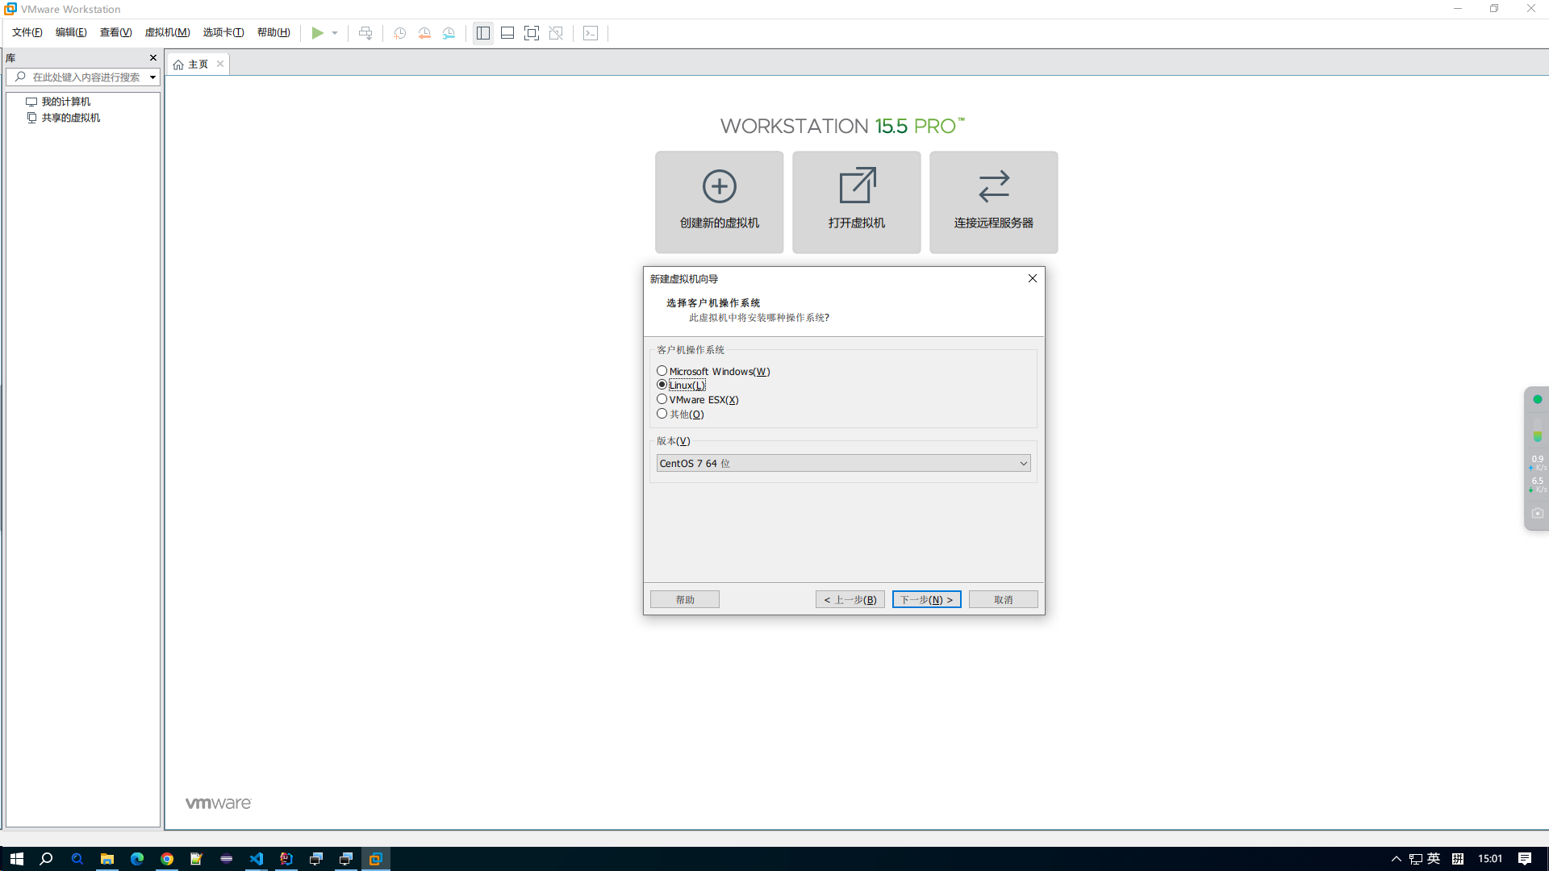
Task: Open File Explorer from taskbar
Action: click(106, 859)
